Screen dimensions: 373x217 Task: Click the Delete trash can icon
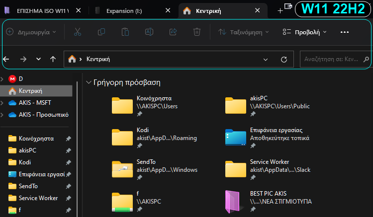(197, 32)
